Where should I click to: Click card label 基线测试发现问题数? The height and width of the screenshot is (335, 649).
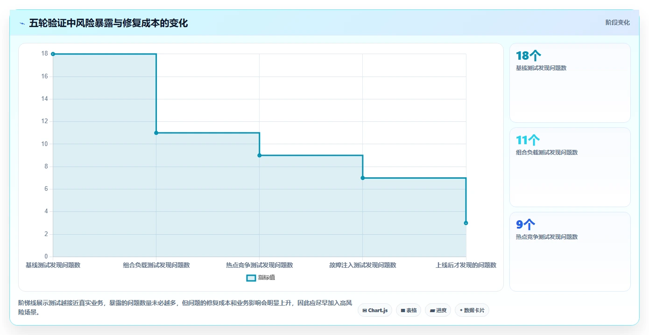[541, 68]
